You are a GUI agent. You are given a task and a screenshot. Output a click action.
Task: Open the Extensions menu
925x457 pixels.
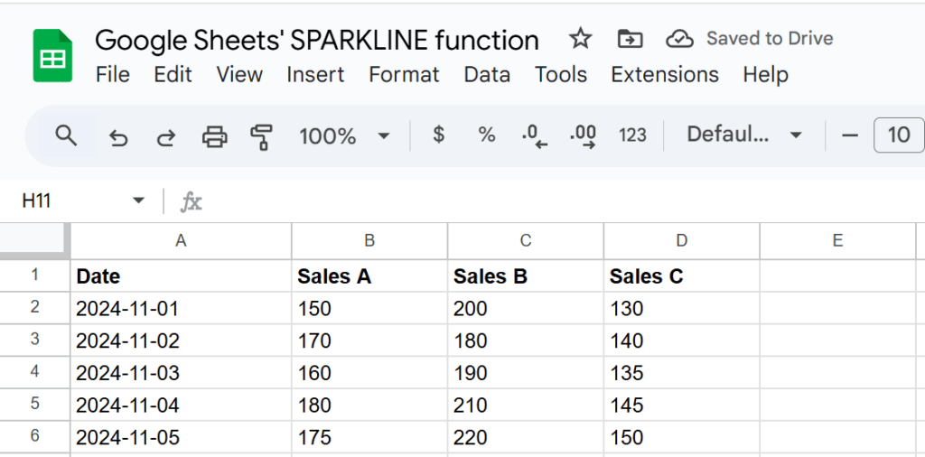tap(665, 75)
